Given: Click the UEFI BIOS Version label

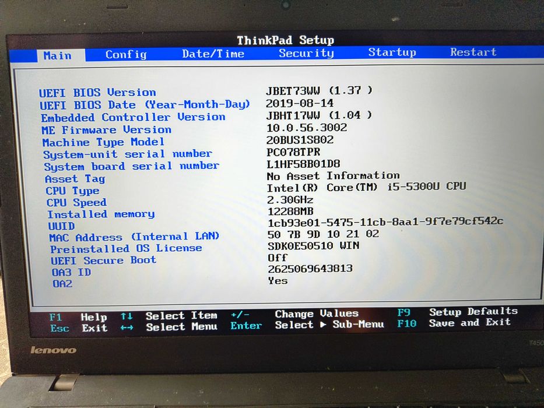Looking at the screenshot, I should (x=97, y=93).
